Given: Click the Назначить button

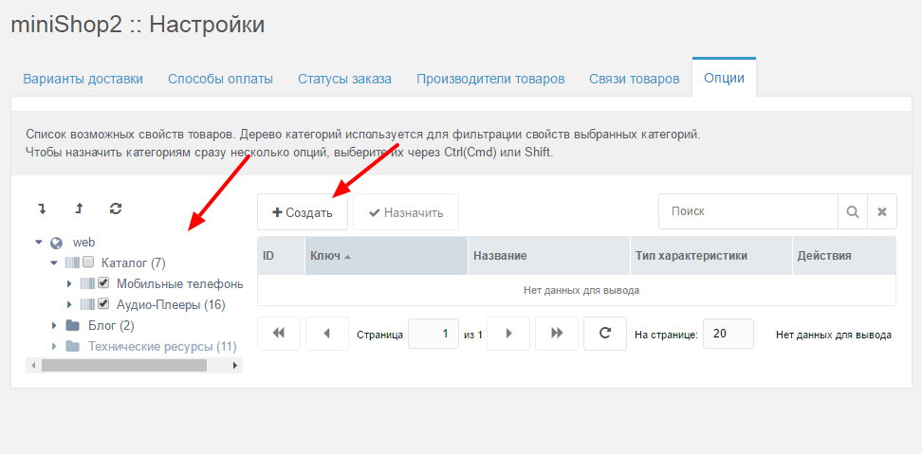Looking at the screenshot, I should 406,212.
